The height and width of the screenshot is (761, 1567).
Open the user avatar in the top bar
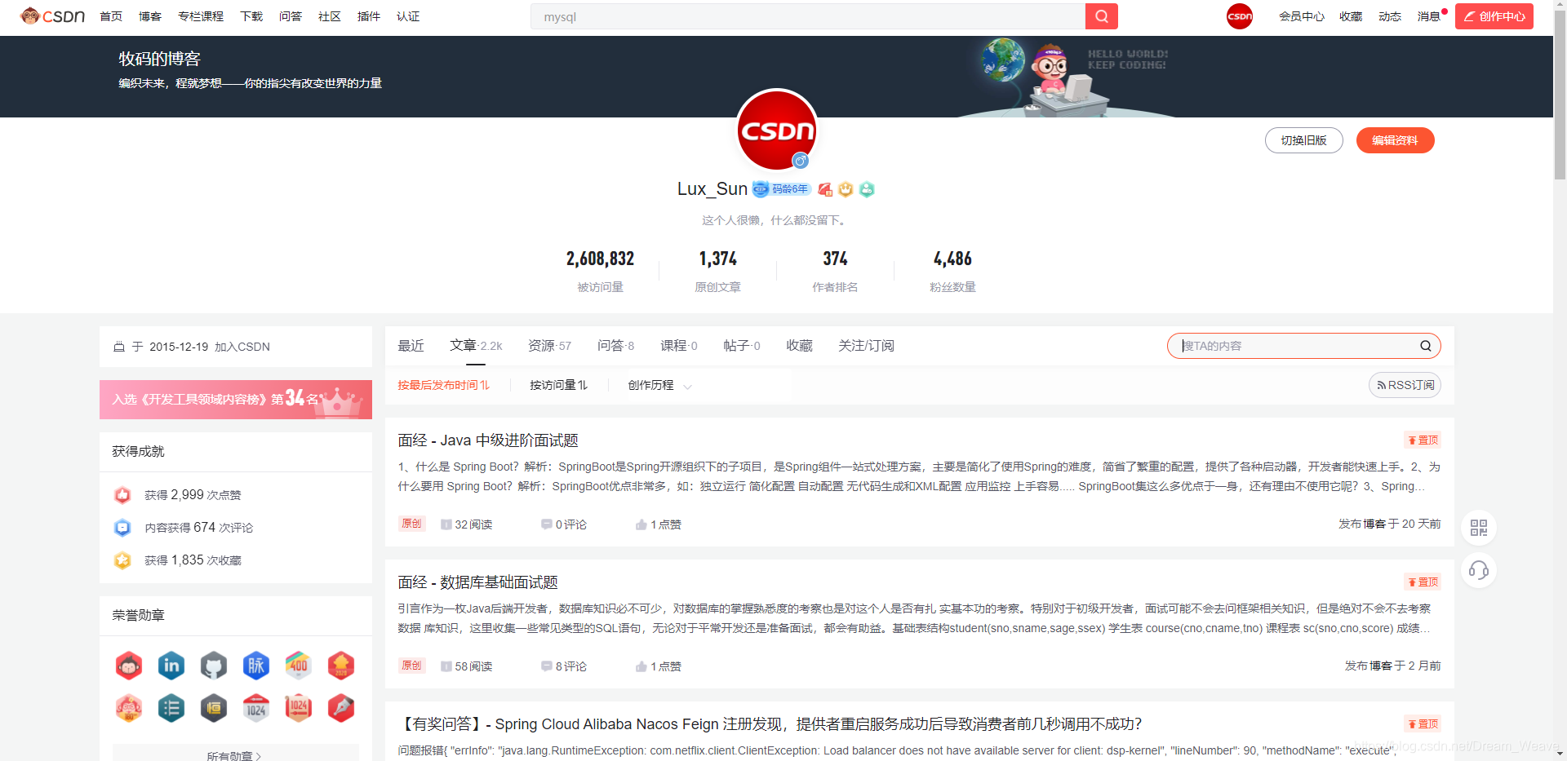1239,16
